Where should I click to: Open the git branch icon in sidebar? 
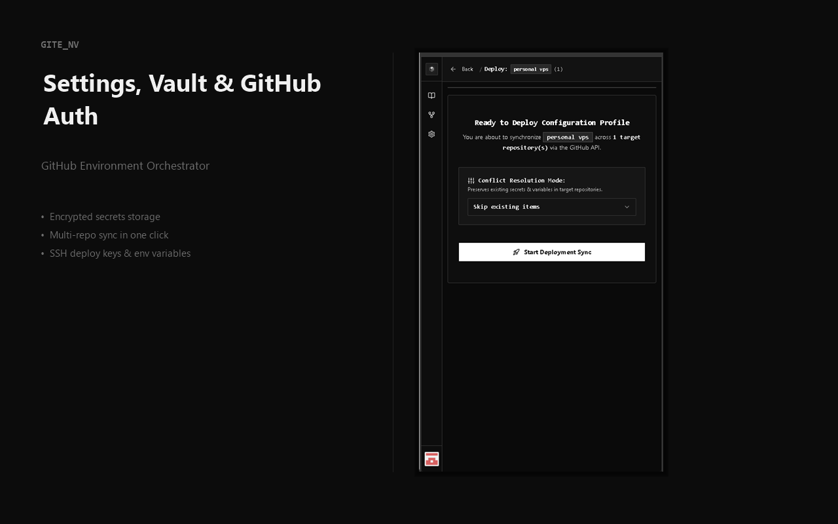point(431,115)
